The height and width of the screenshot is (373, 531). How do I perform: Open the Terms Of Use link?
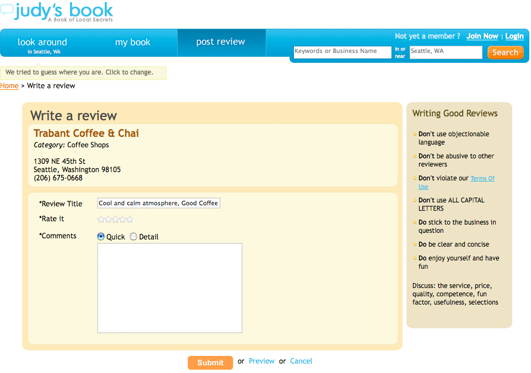click(x=482, y=178)
